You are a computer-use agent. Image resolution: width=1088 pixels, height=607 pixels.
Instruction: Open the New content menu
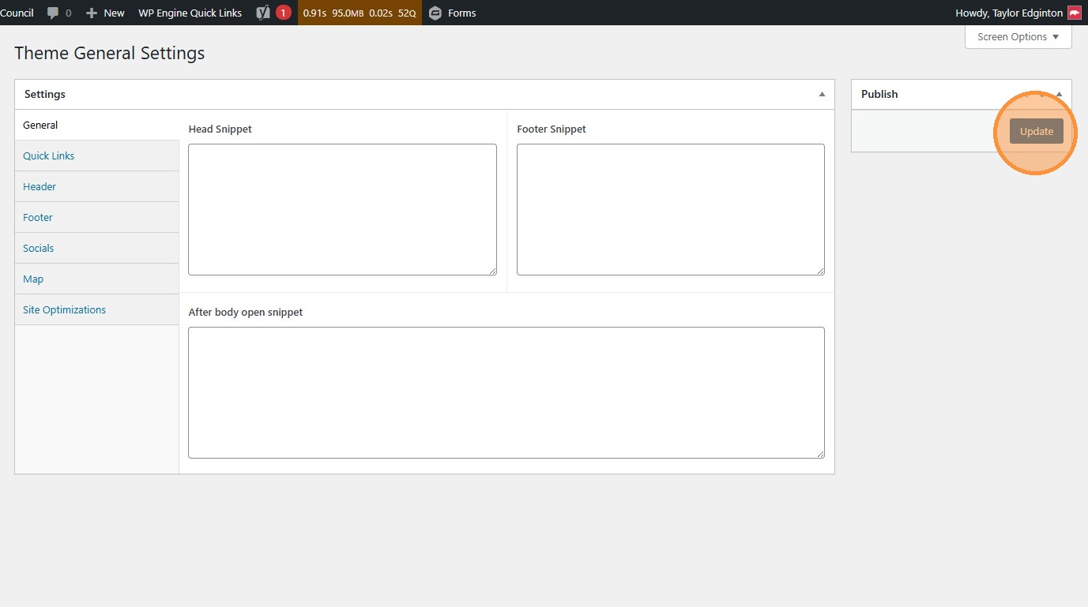pos(105,13)
